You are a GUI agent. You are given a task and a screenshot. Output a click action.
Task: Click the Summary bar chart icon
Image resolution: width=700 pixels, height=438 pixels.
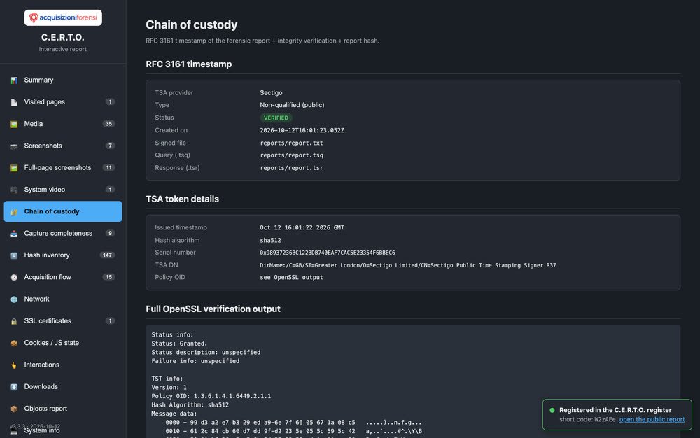pyautogui.click(x=14, y=80)
